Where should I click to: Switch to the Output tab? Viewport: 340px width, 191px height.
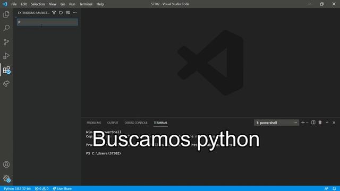pyautogui.click(x=113, y=123)
